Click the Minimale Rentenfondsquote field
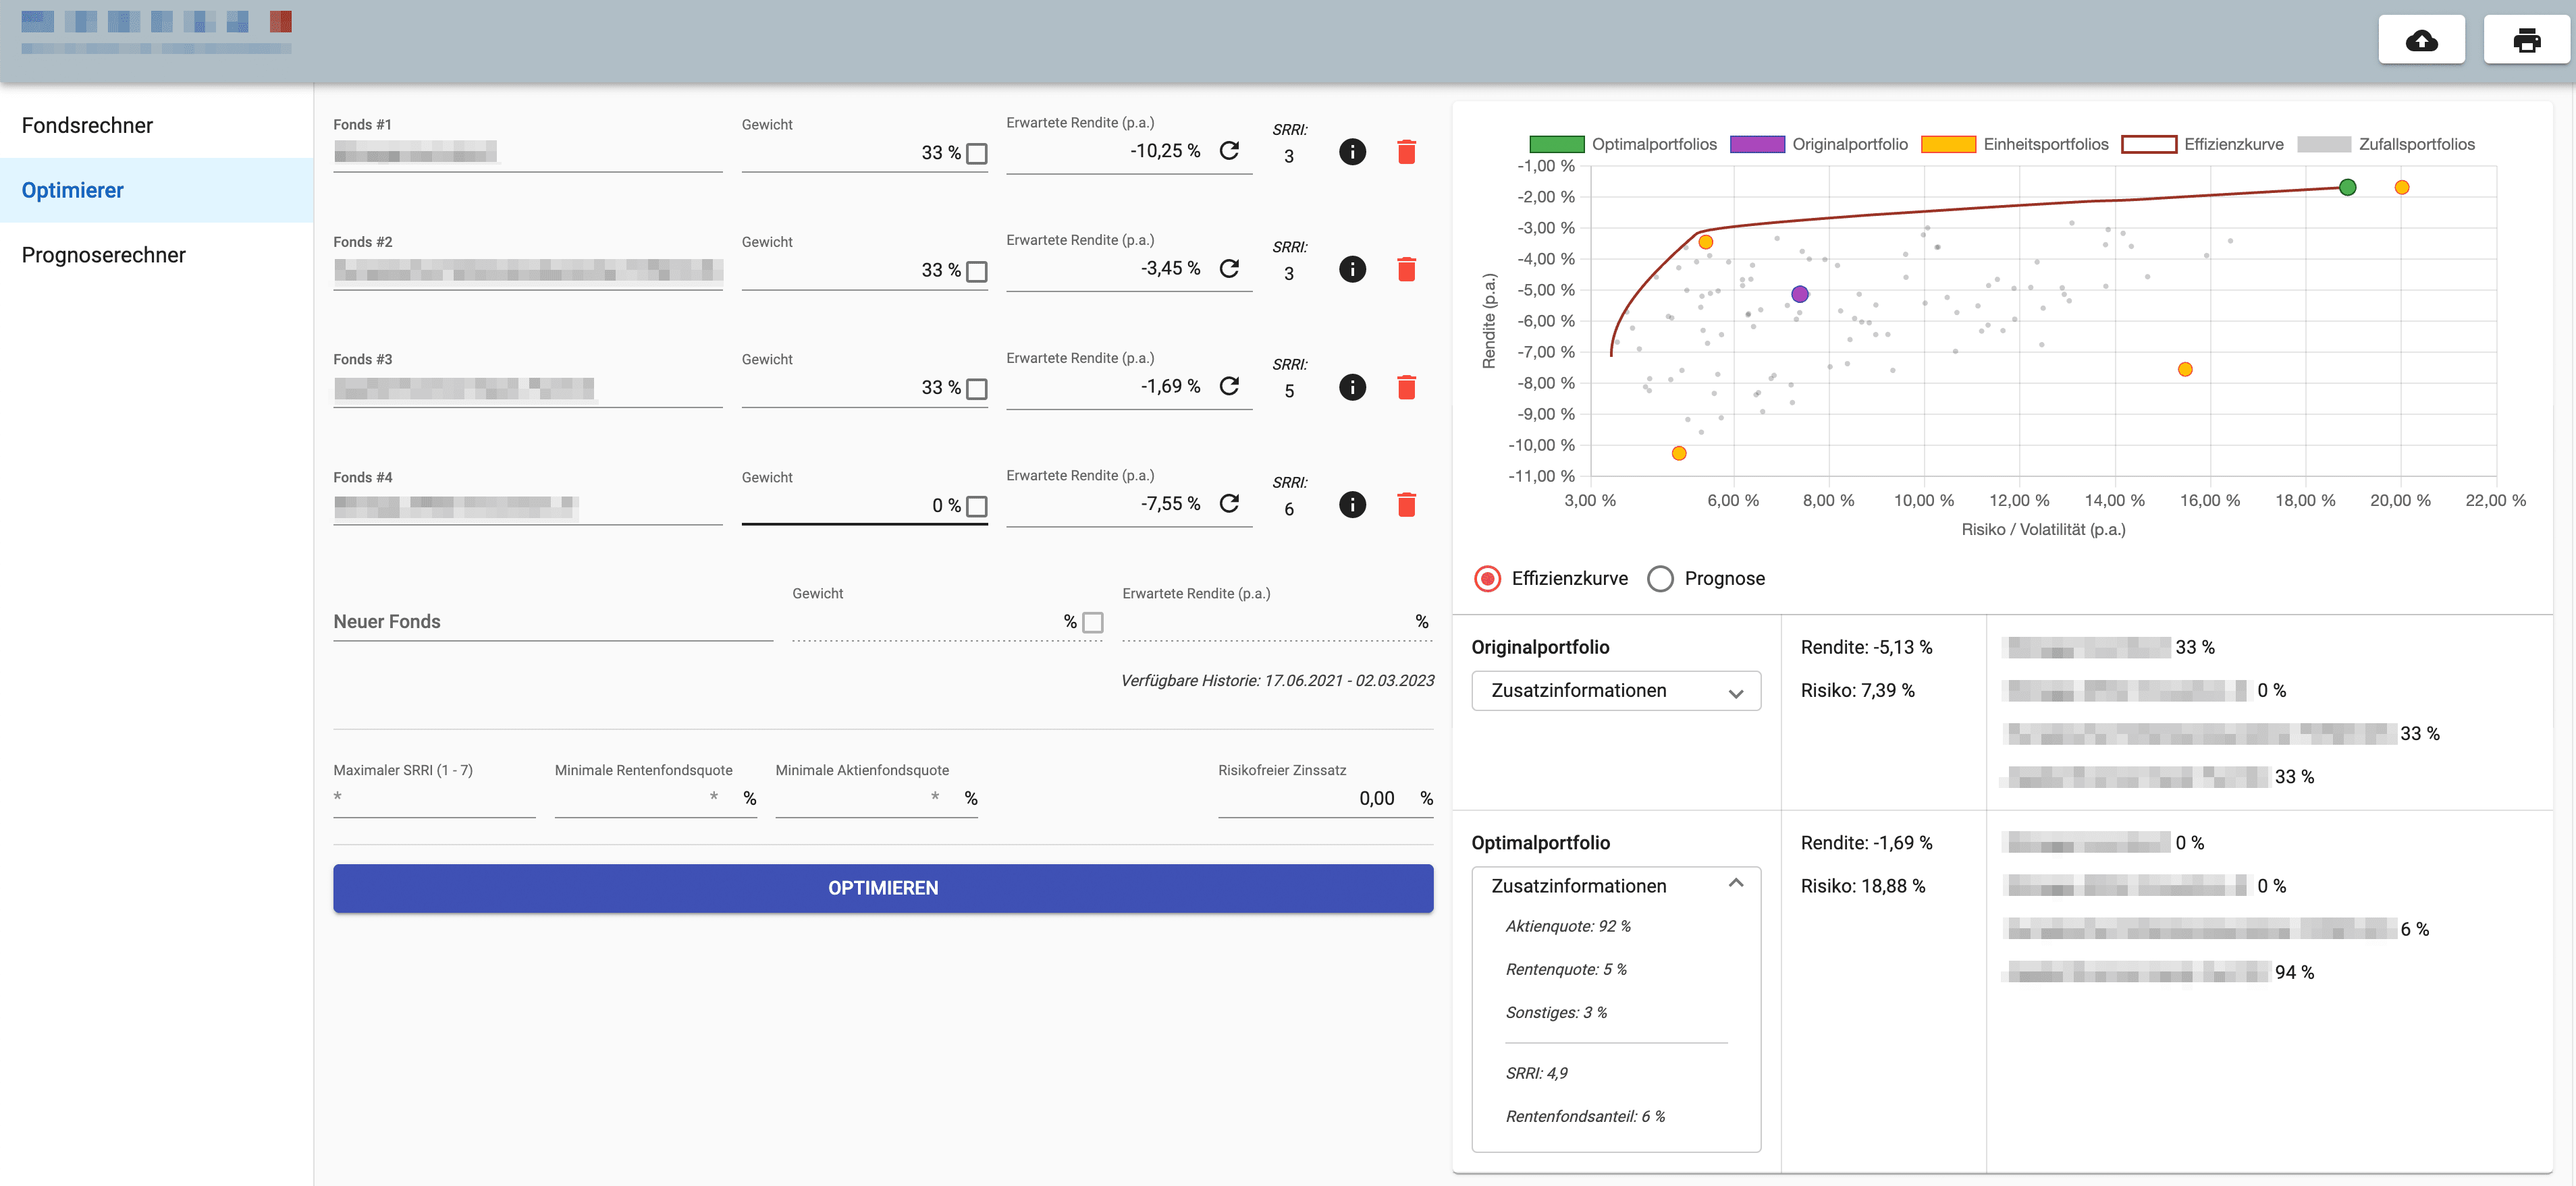Viewport: 2576px width, 1186px height. pyautogui.click(x=655, y=797)
